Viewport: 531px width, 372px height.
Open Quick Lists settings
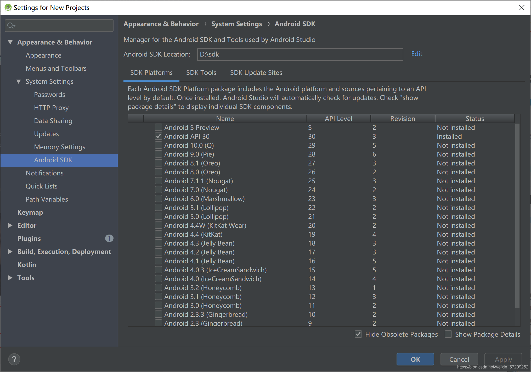click(x=41, y=186)
